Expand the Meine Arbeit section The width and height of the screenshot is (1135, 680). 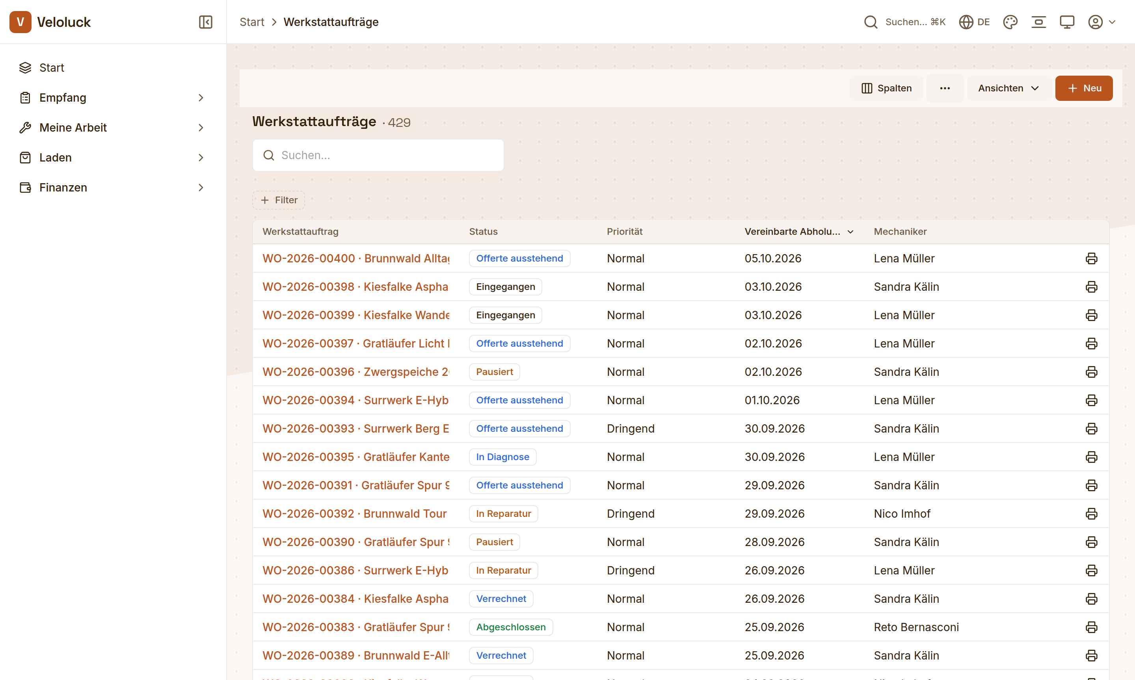113,127
